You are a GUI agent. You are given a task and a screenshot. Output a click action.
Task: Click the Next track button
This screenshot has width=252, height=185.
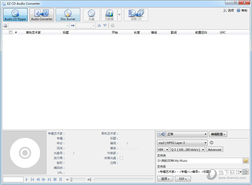point(49,180)
